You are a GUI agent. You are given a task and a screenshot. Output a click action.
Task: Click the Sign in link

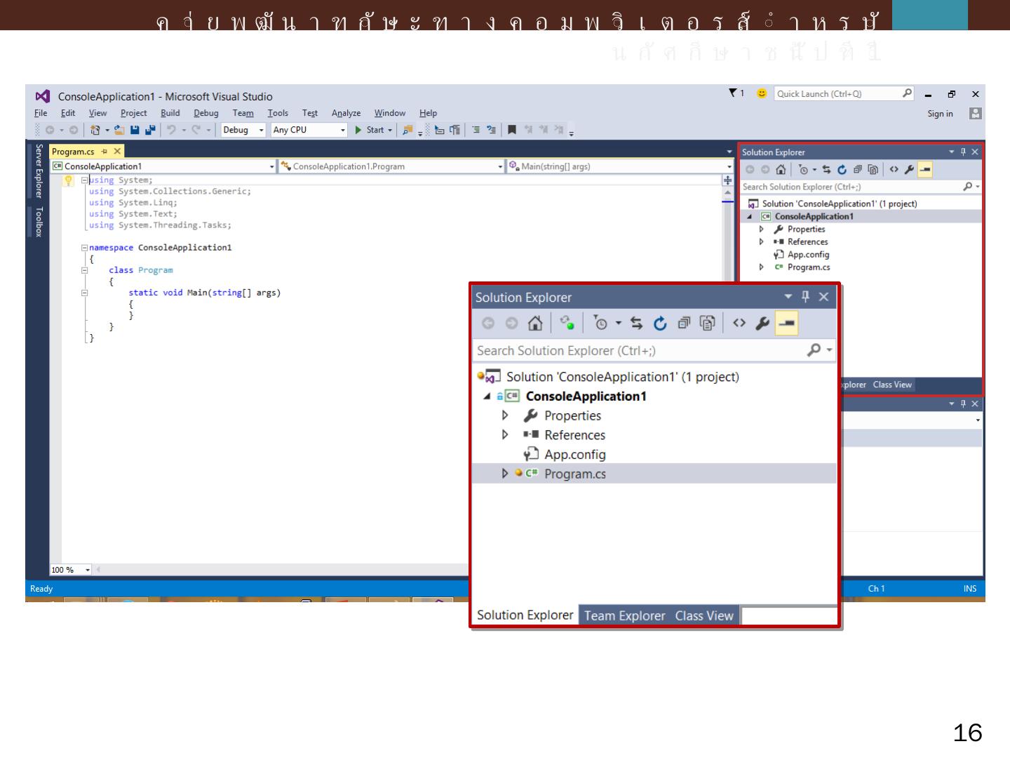coord(940,114)
